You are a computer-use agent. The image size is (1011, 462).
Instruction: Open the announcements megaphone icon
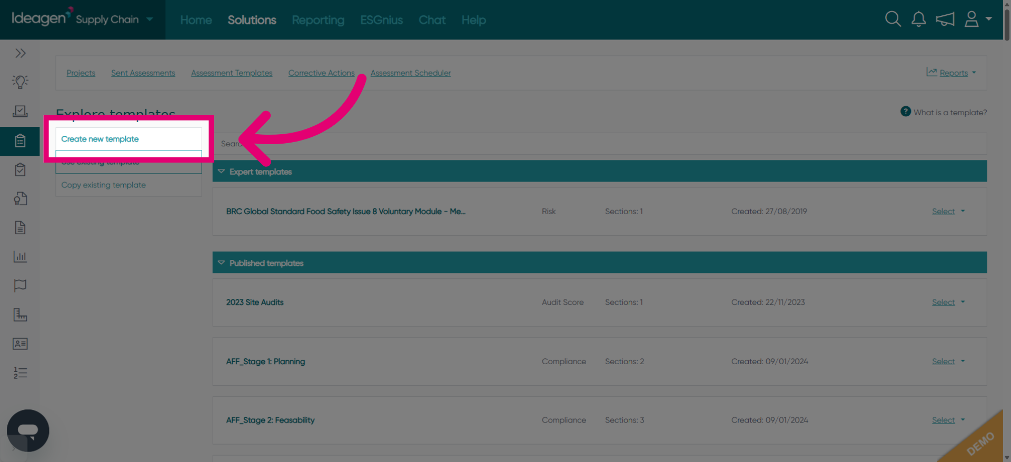click(x=945, y=19)
